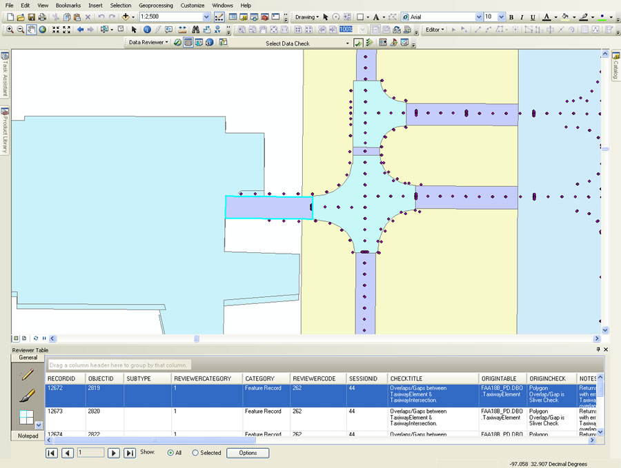Image resolution: width=621 pixels, height=468 pixels.
Task: Toggle the Reviewer Table window icon
Action: click(x=188, y=42)
